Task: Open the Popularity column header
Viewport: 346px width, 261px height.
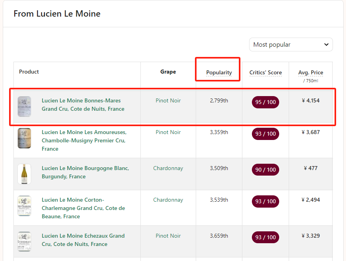Action: click(219, 72)
